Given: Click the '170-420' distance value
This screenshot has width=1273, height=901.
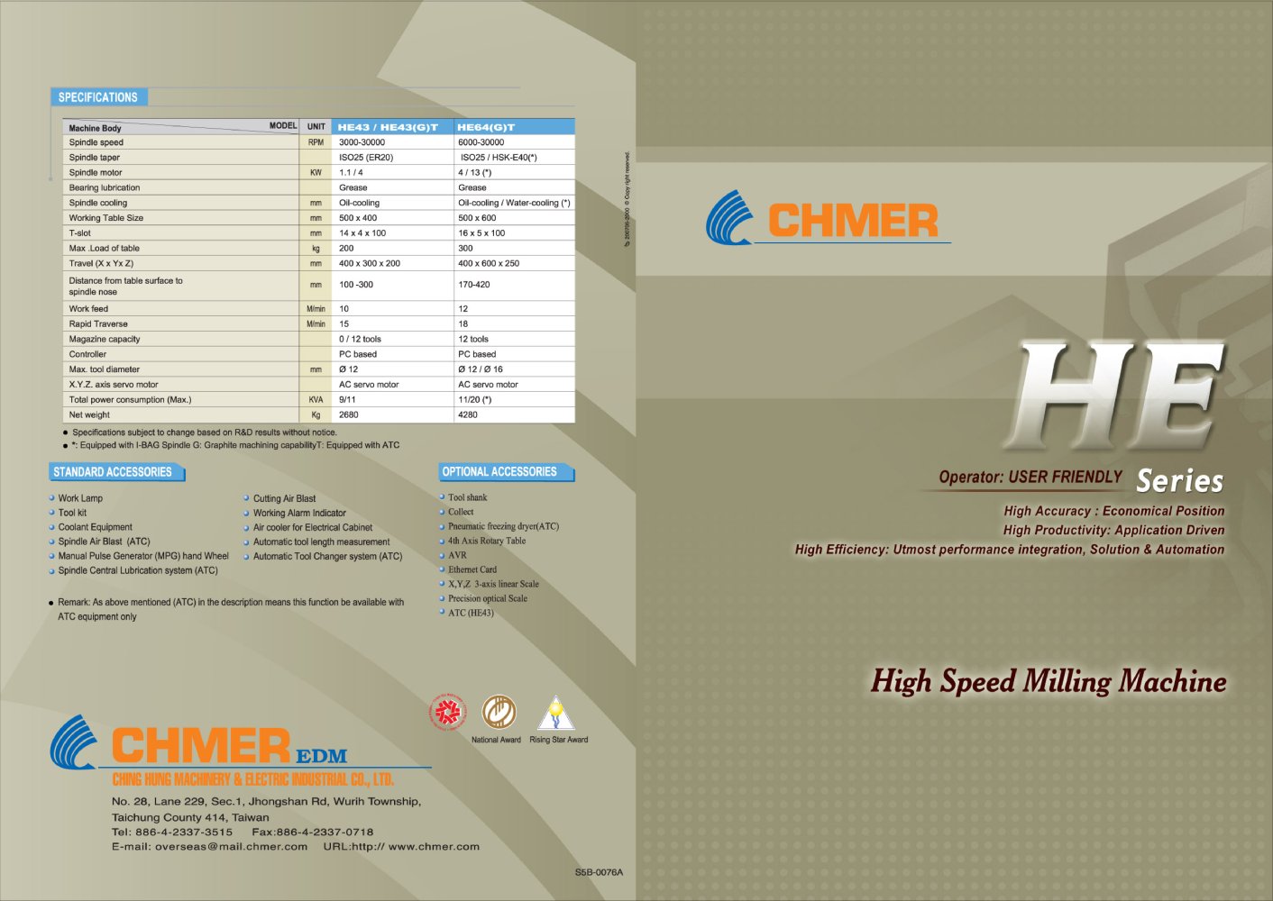Looking at the screenshot, I should [x=474, y=285].
